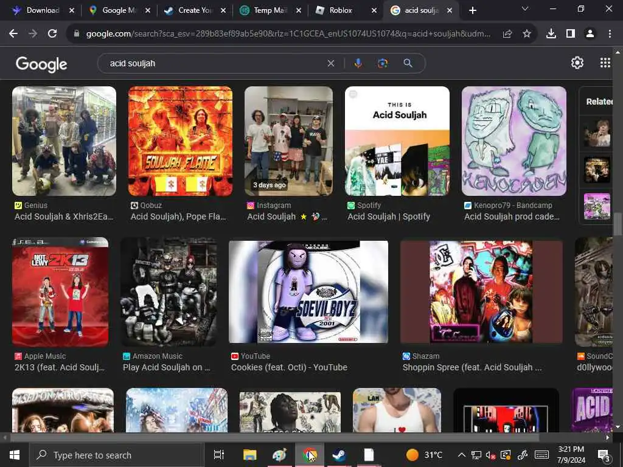Reload the current page
Screen dimensions: 623x467
52,34
